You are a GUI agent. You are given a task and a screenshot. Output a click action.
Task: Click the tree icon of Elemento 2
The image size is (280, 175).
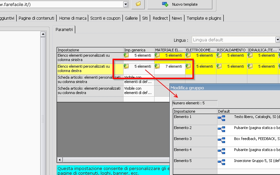[221, 129]
